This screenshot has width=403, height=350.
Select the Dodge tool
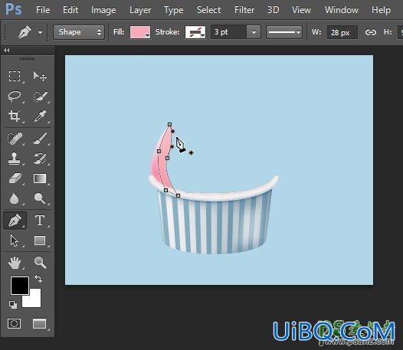40,198
